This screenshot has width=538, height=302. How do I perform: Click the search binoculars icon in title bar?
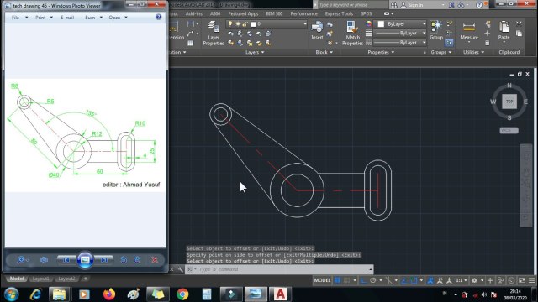tap(394, 5)
